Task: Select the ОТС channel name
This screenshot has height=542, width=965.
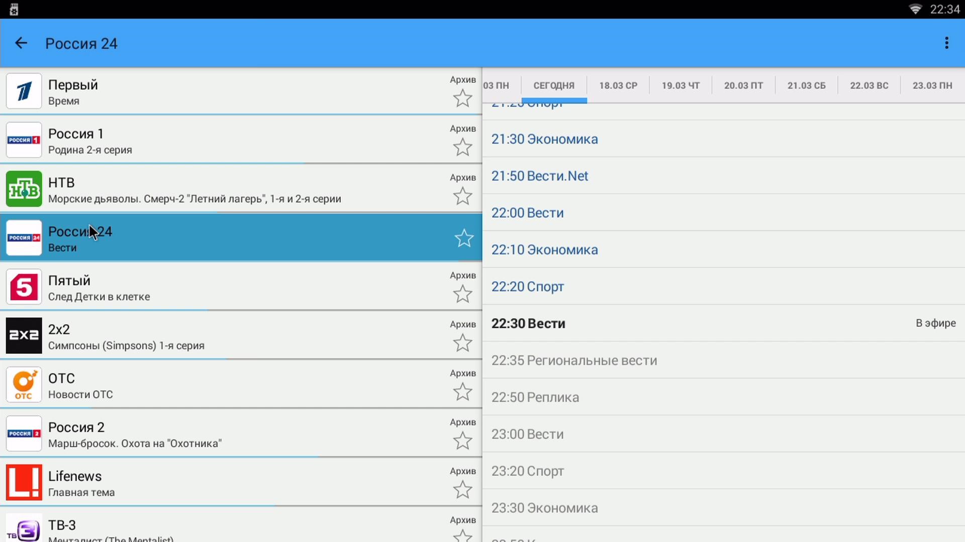Action: point(61,378)
